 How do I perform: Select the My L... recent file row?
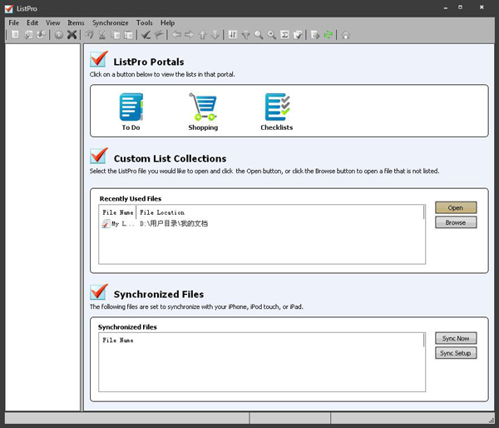pos(262,223)
